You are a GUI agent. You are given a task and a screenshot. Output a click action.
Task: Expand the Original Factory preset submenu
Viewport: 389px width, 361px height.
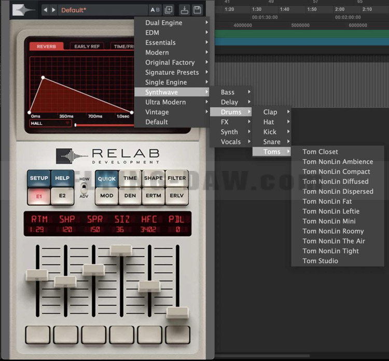(172, 62)
